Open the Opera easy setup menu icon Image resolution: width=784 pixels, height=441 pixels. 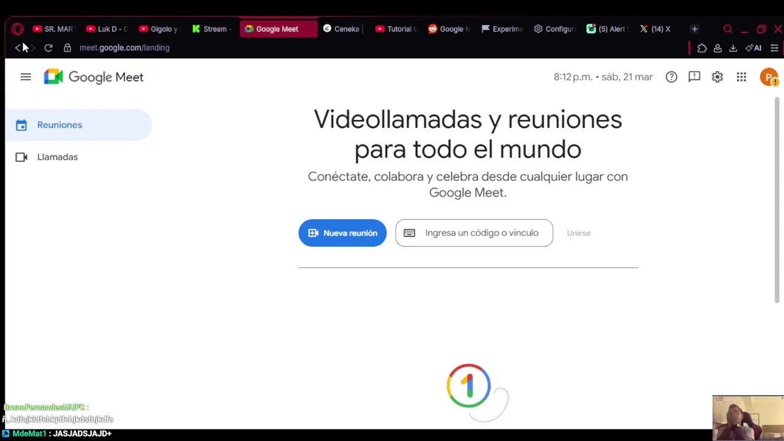pyautogui.click(x=774, y=48)
